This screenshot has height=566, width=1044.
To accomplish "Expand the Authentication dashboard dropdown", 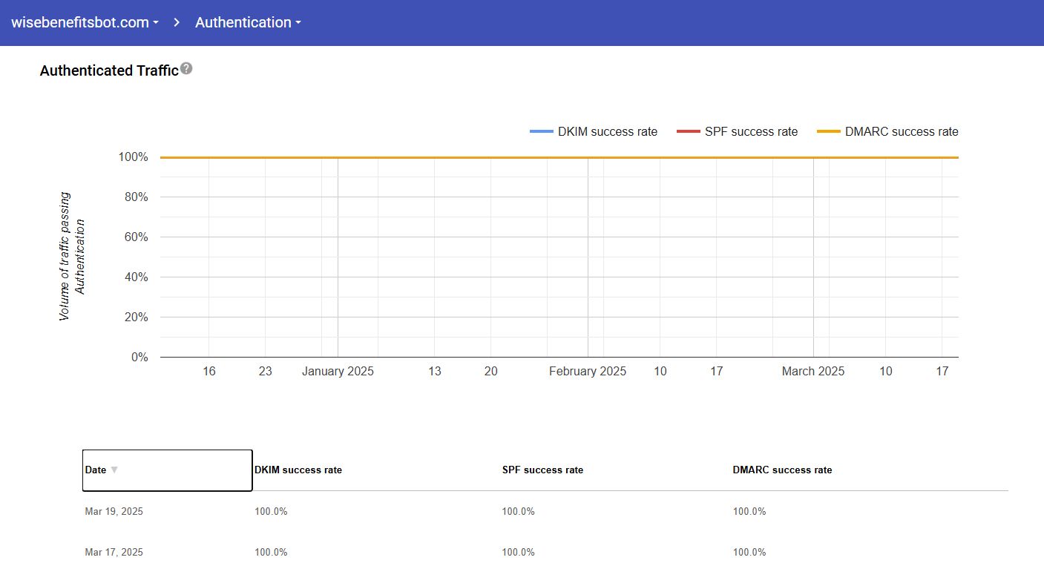I will 248,22.
